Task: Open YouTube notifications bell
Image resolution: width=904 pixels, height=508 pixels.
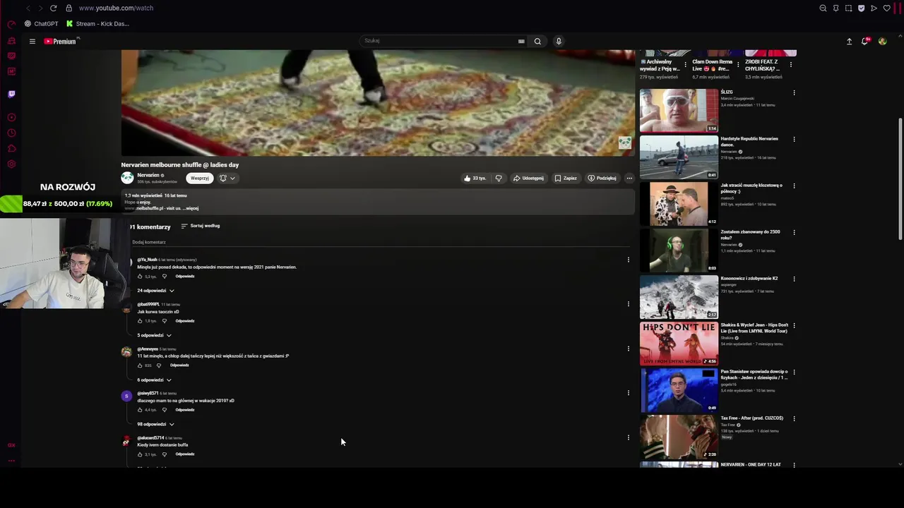Action: 865,42
